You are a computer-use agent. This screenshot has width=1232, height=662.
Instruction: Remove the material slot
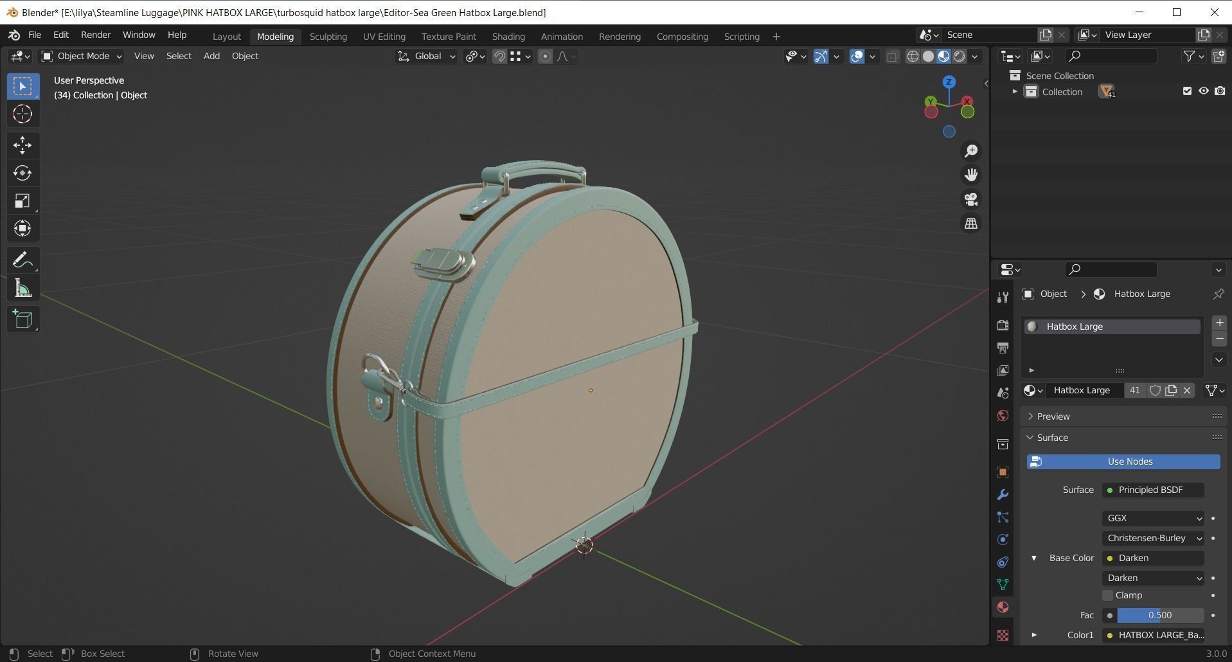1219,339
